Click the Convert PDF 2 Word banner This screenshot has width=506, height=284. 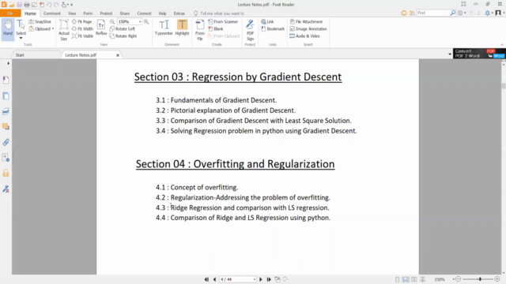coord(479,54)
